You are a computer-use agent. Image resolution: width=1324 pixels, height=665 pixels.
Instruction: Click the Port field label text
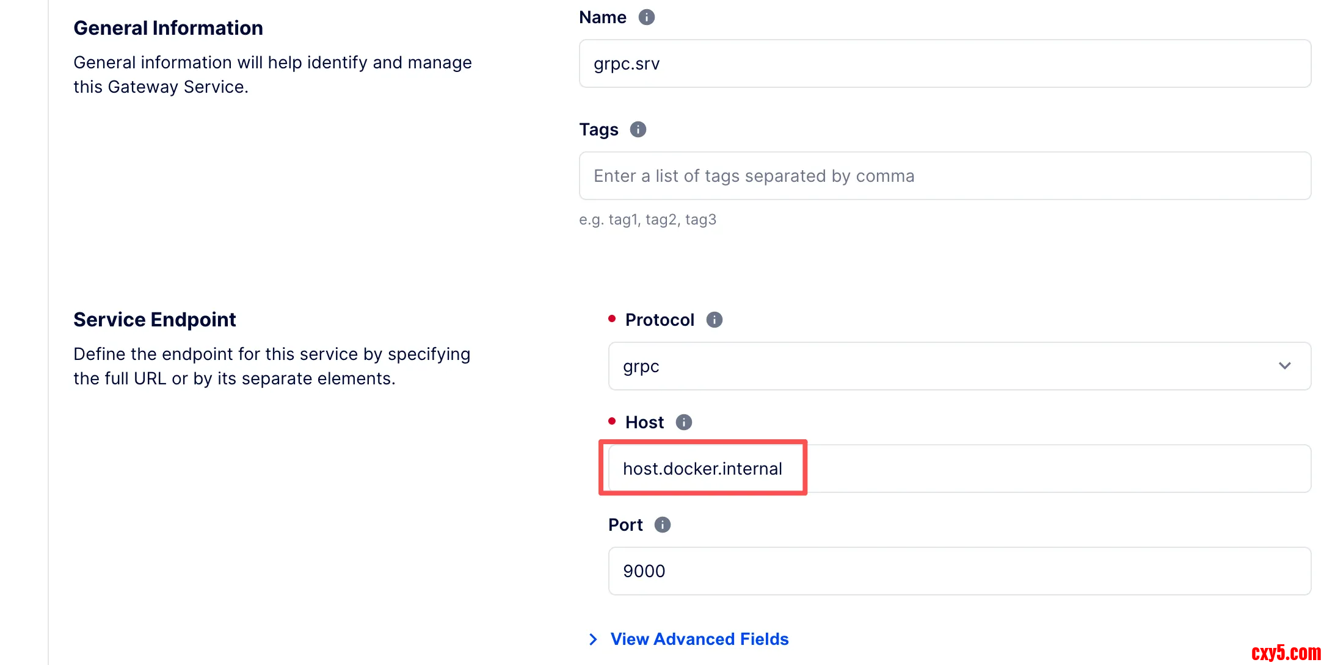click(625, 525)
